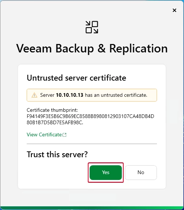Close the dialog with the X button
Image resolution: width=184 pixels, height=210 pixels.
point(174,10)
